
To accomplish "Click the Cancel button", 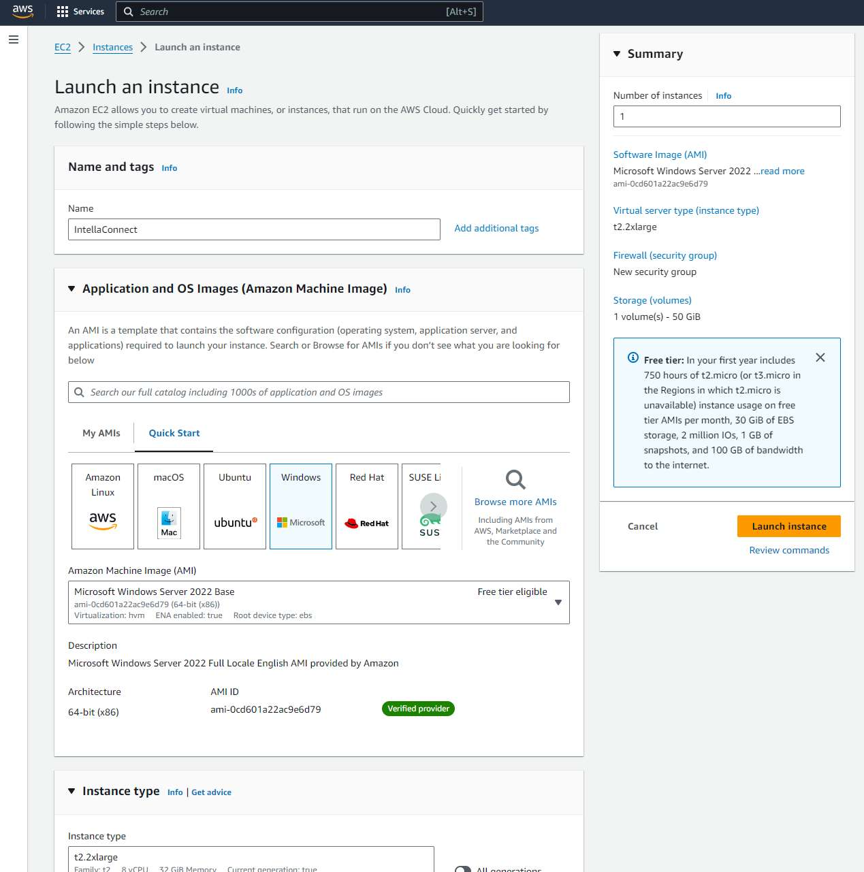I will pyautogui.click(x=643, y=526).
